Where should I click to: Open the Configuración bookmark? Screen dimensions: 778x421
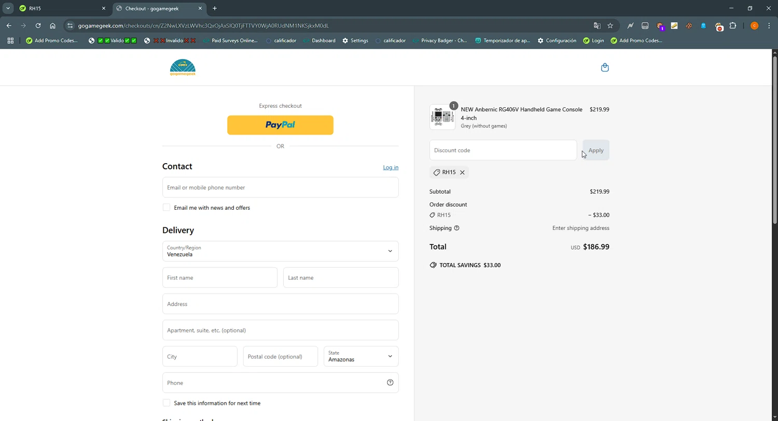(557, 40)
